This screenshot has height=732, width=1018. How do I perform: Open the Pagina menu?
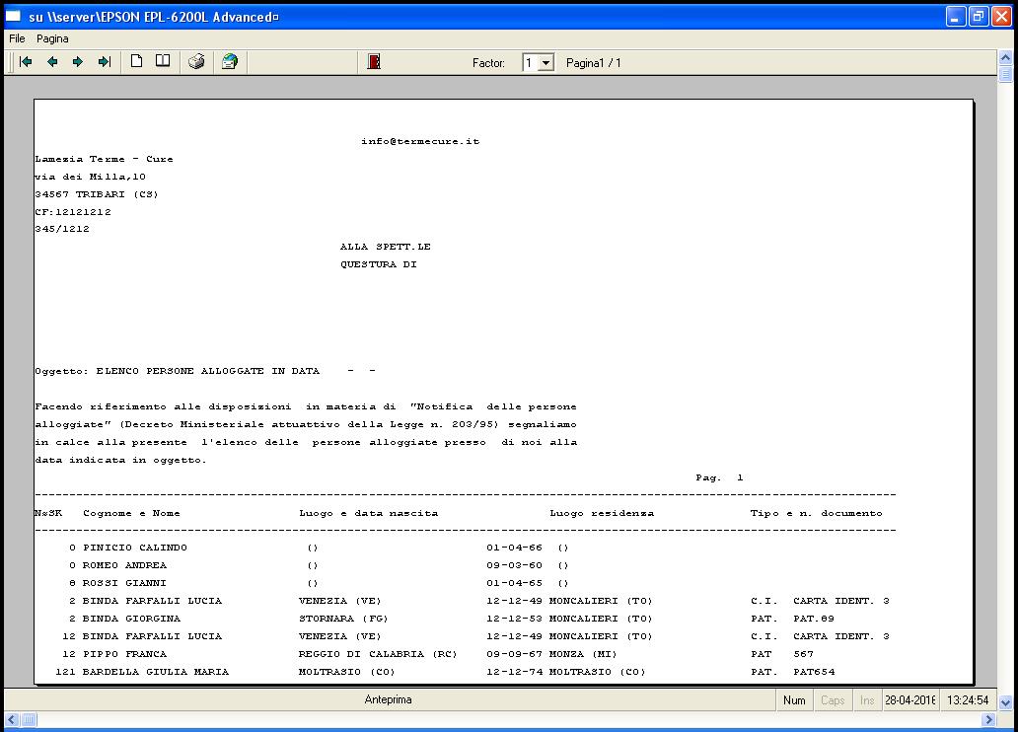(52, 39)
